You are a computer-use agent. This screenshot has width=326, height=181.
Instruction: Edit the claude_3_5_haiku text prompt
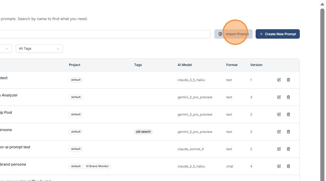[279, 80]
